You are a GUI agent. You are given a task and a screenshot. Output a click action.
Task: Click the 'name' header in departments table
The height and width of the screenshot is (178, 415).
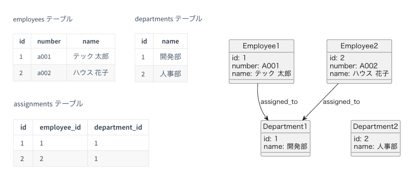(170, 41)
